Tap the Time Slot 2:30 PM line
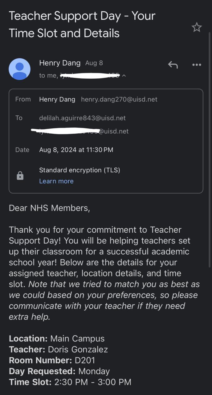 pyautogui.click(x=70, y=382)
